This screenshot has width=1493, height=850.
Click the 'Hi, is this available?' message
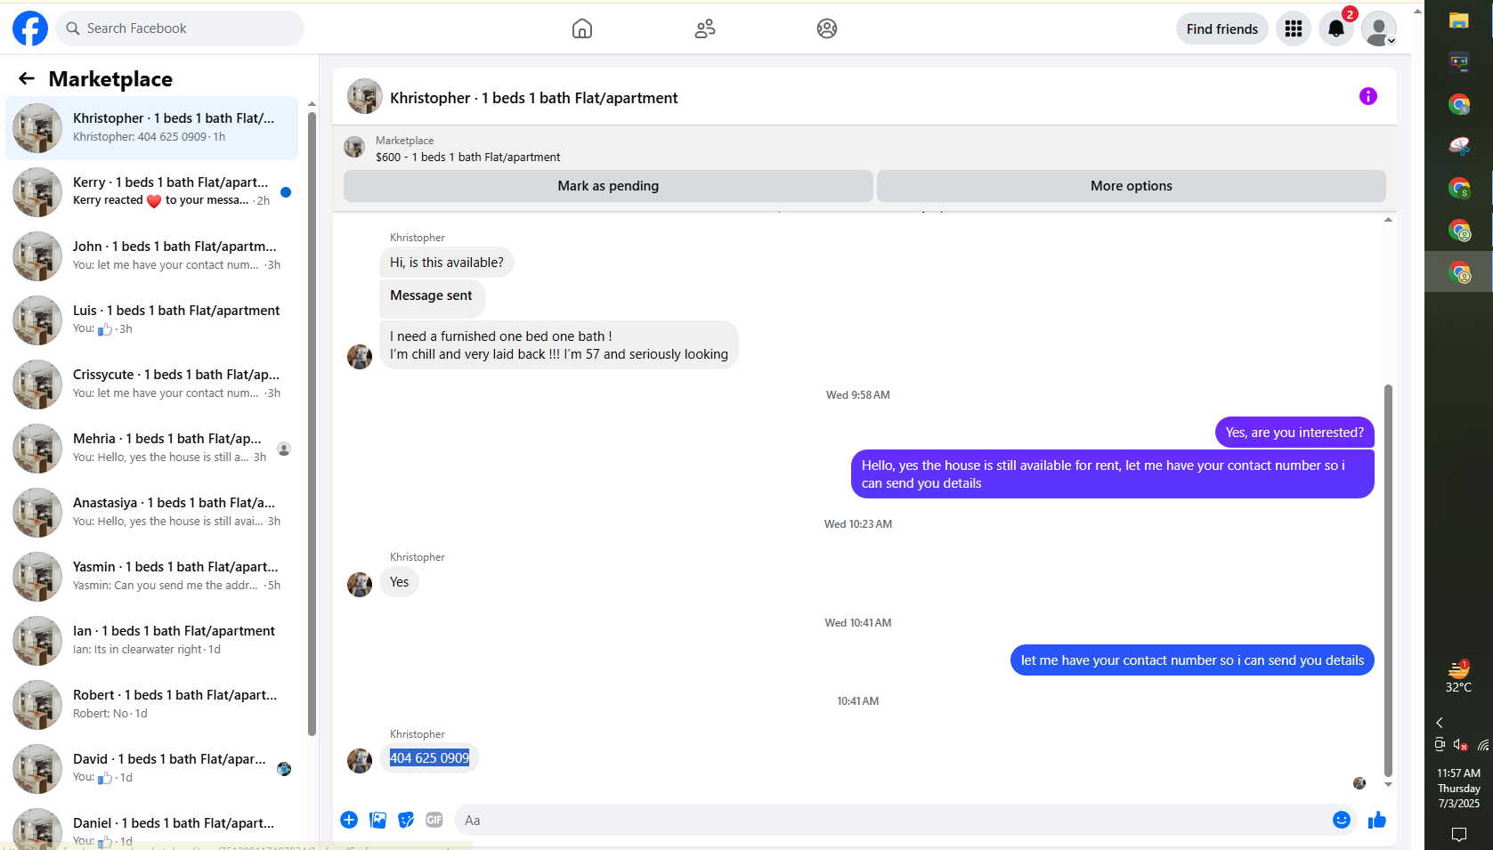click(447, 263)
